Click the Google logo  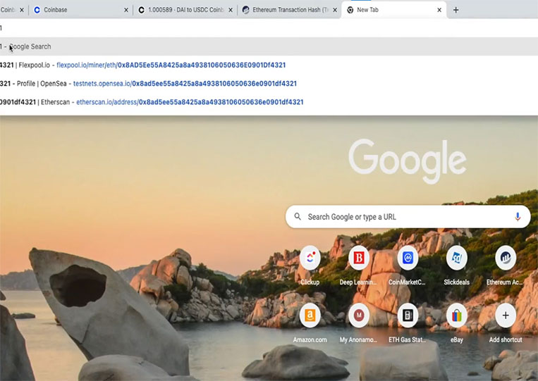pos(408,161)
